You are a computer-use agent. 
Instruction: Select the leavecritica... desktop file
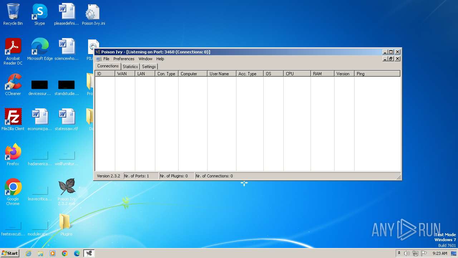40,193
